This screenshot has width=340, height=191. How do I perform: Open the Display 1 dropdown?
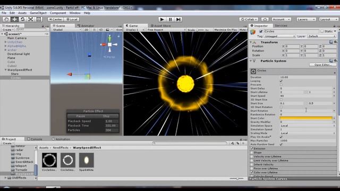135,30
